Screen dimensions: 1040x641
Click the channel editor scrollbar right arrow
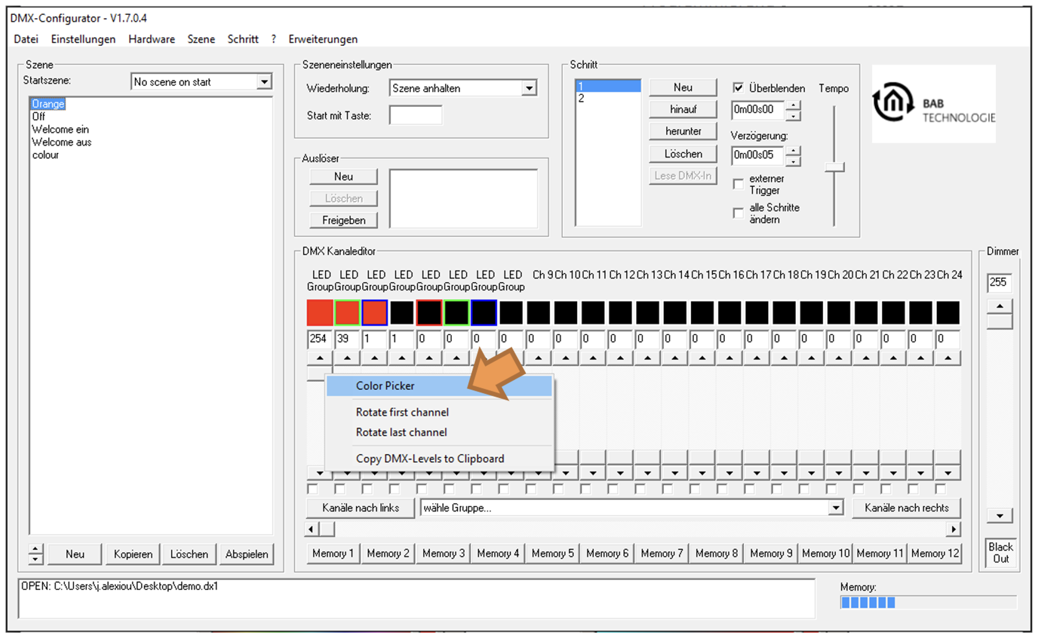pos(954,529)
